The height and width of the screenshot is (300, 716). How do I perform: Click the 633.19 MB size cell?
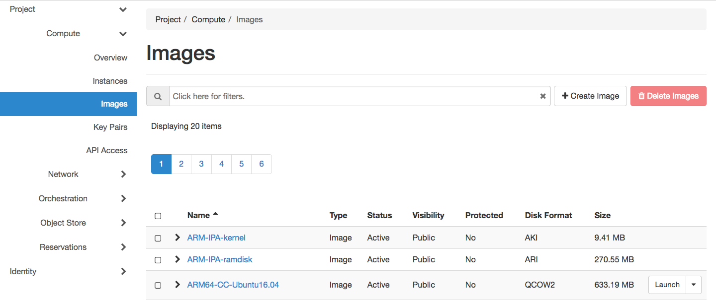pyautogui.click(x=614, y=285)
